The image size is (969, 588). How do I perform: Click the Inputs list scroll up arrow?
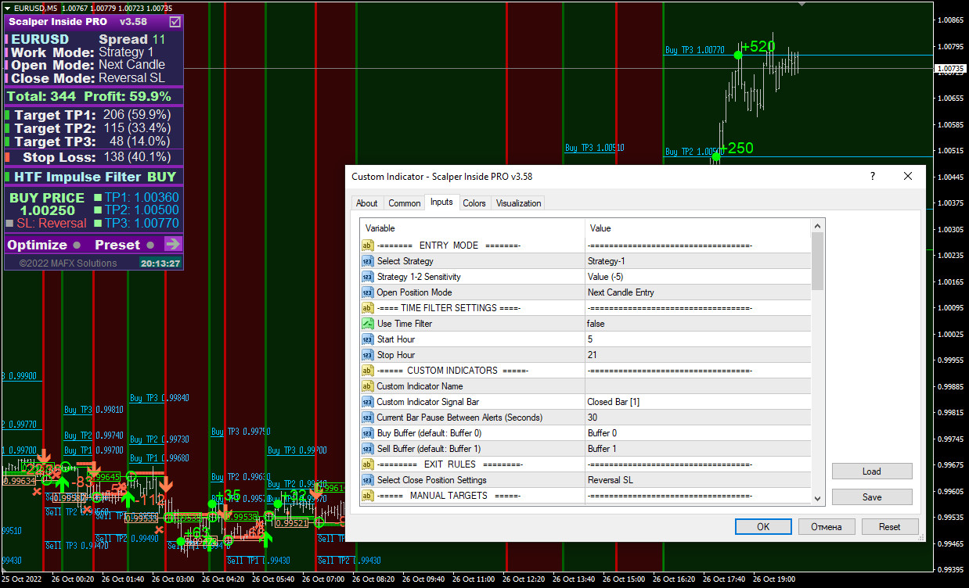[x=818, y=226]
